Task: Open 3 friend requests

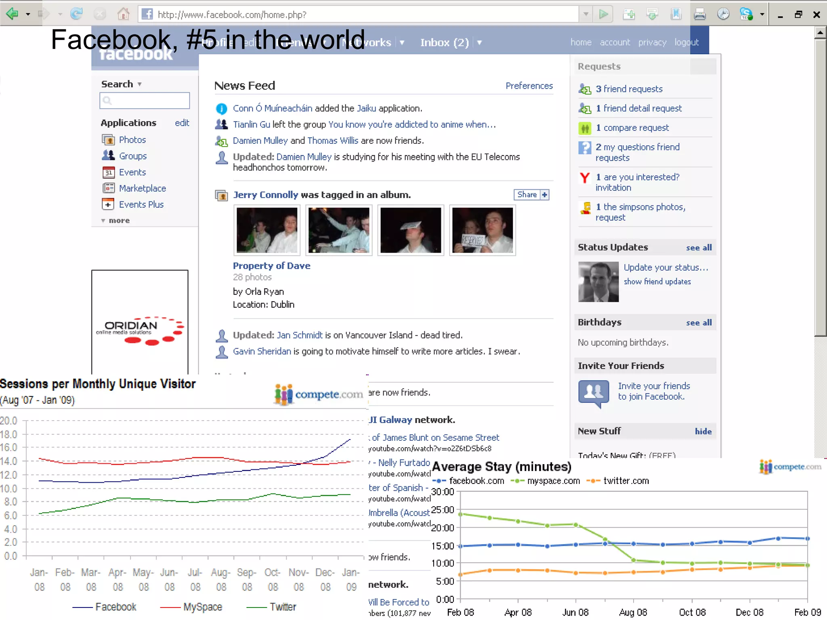Action: click(629, 89)
